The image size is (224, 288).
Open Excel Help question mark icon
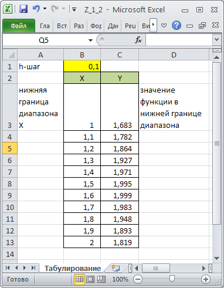pyautogui.click(x=177, y=25)
